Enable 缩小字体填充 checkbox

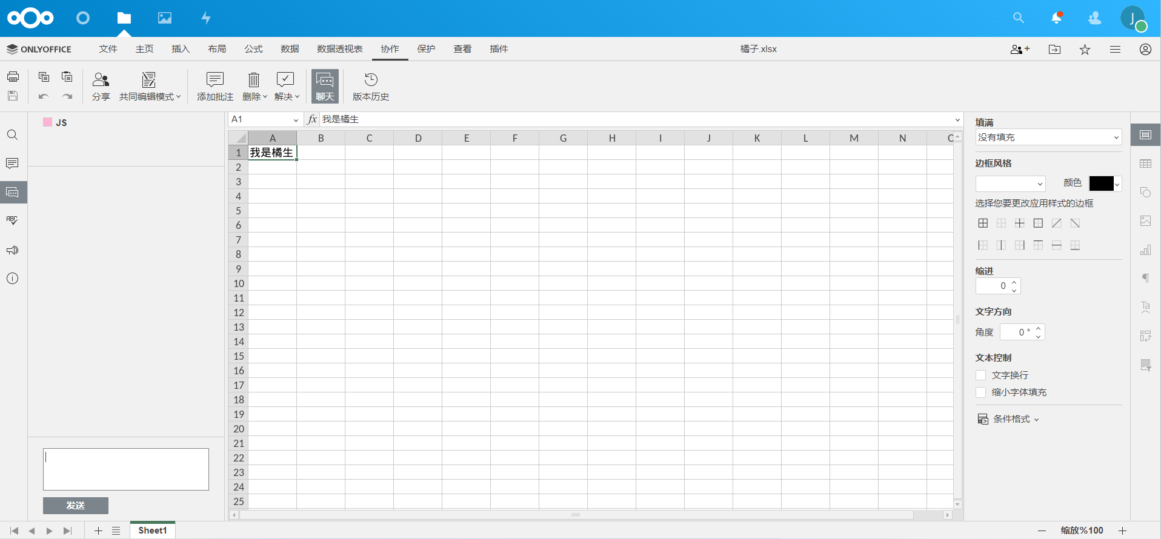(981, 392)
